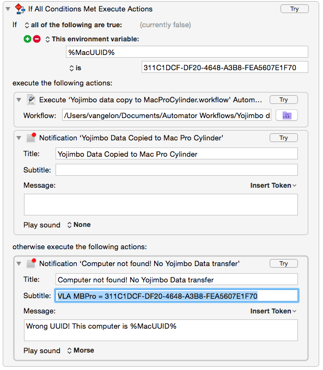The width and height of the screenshot is (323, 370).
Task: Collapse the Execute Automator workflow action
Action: (19, 100)
